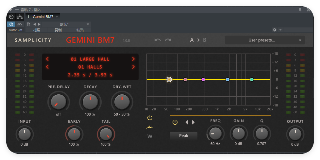Select previous bank left of 01 HALLS
Screen dimensions: 320x160
pos(47,67)
